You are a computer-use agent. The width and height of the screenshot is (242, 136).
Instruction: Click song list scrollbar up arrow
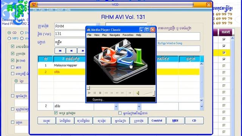[202, 64]
